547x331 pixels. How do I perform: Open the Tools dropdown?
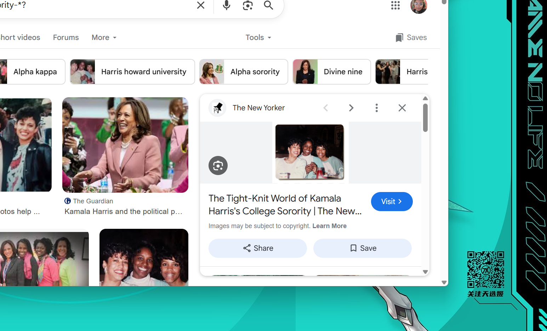coord(258,37)
